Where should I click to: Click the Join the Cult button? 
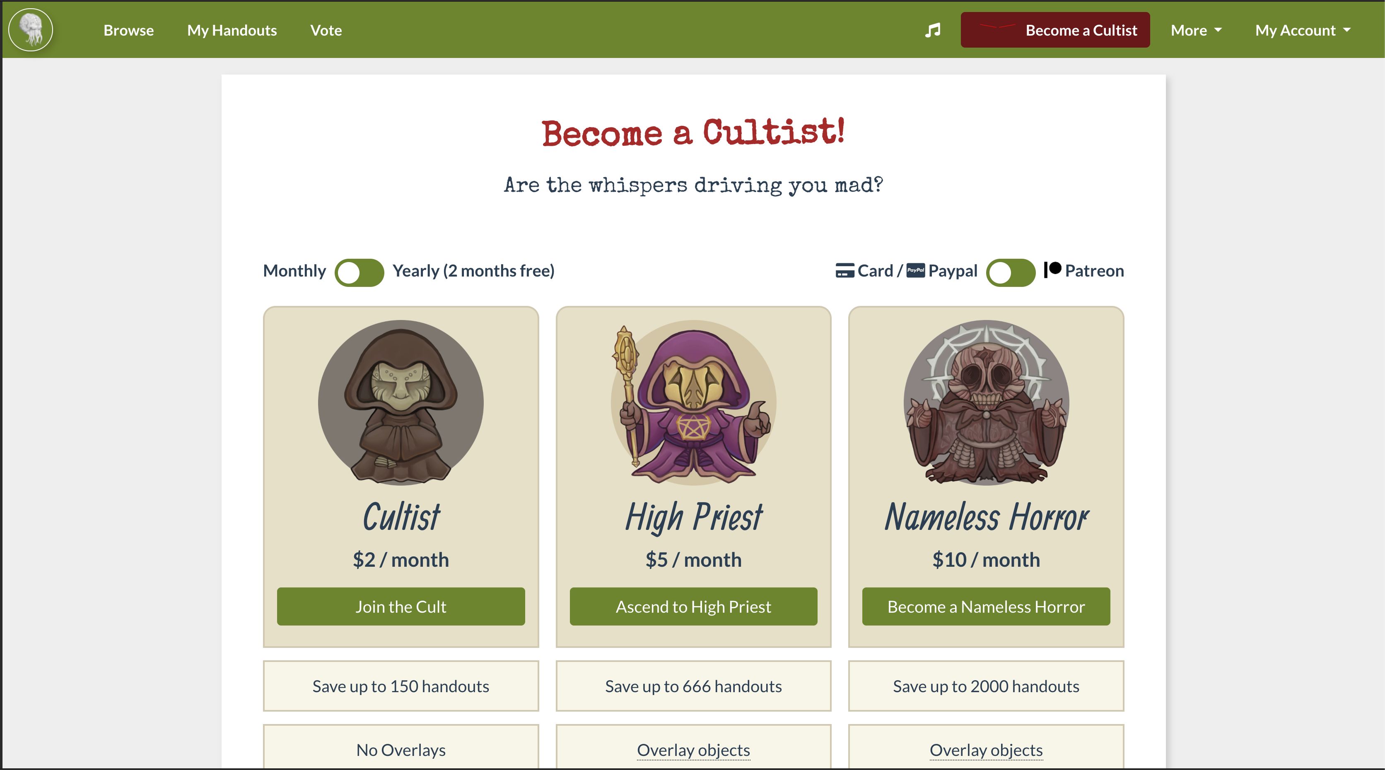pos(401,606)
